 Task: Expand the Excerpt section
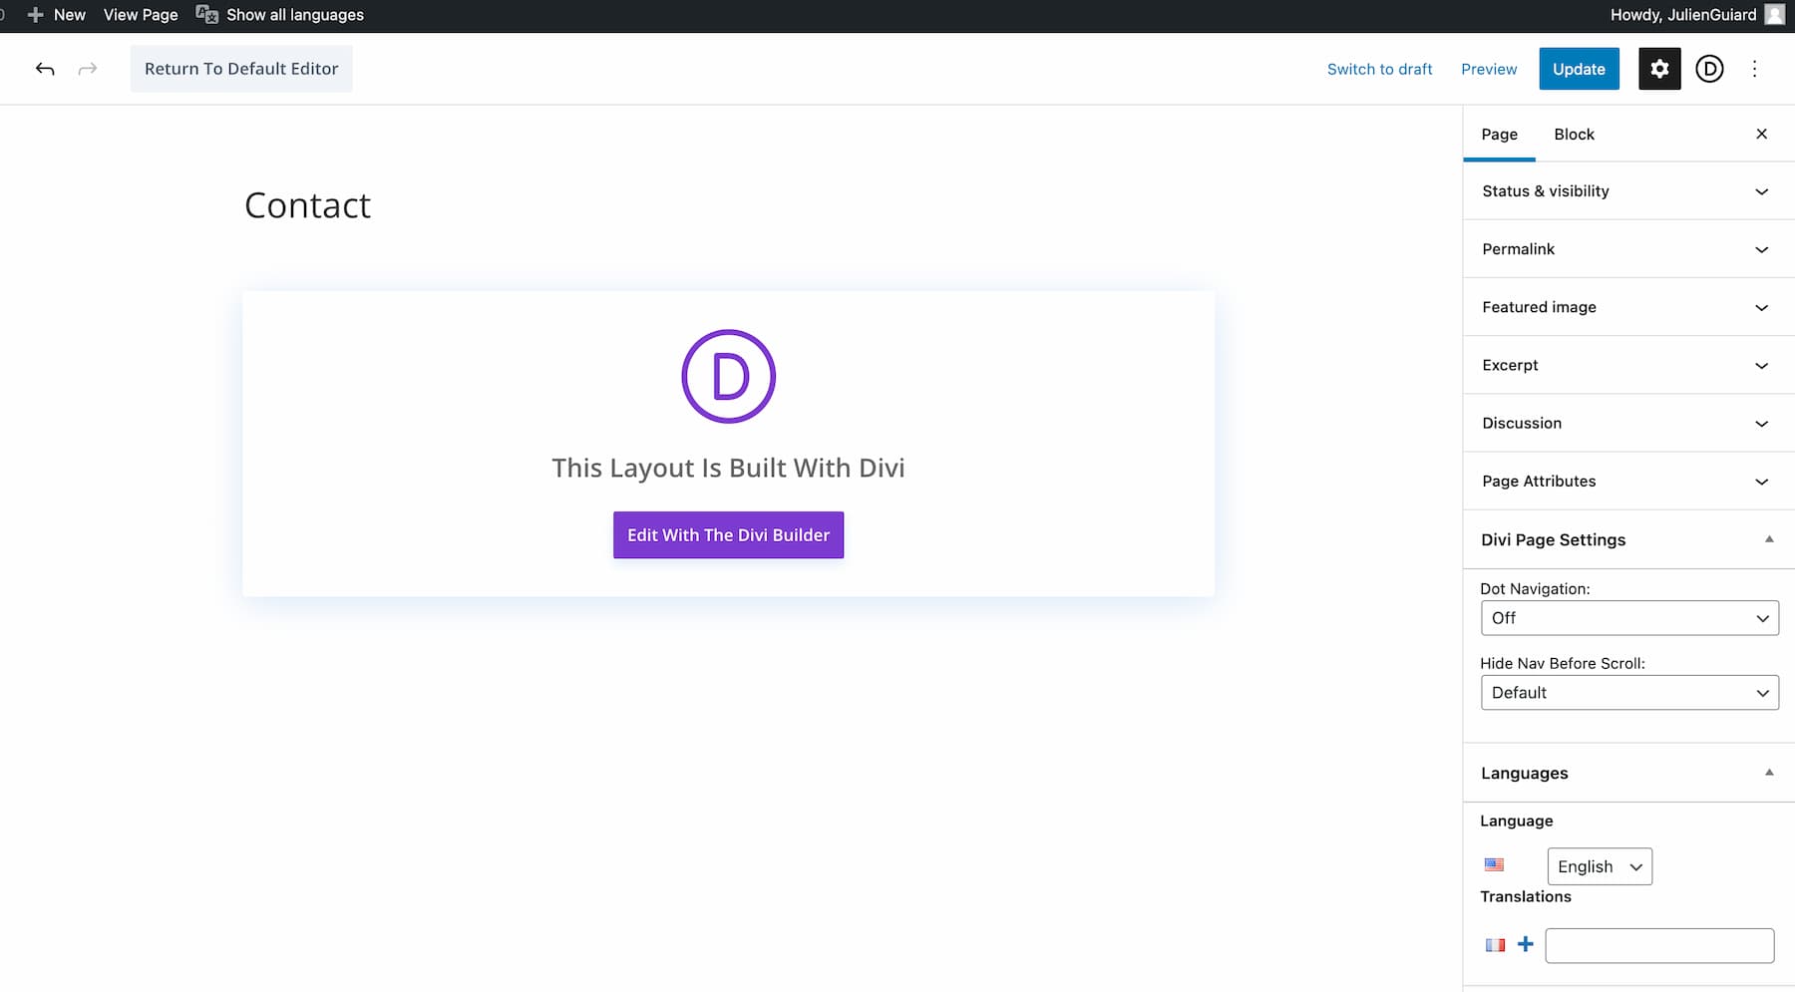coord(1628,365)
